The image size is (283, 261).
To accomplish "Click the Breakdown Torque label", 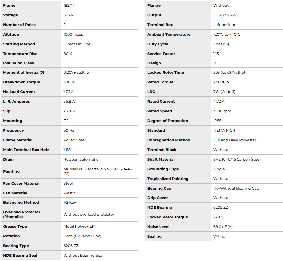I will (21, 82).
